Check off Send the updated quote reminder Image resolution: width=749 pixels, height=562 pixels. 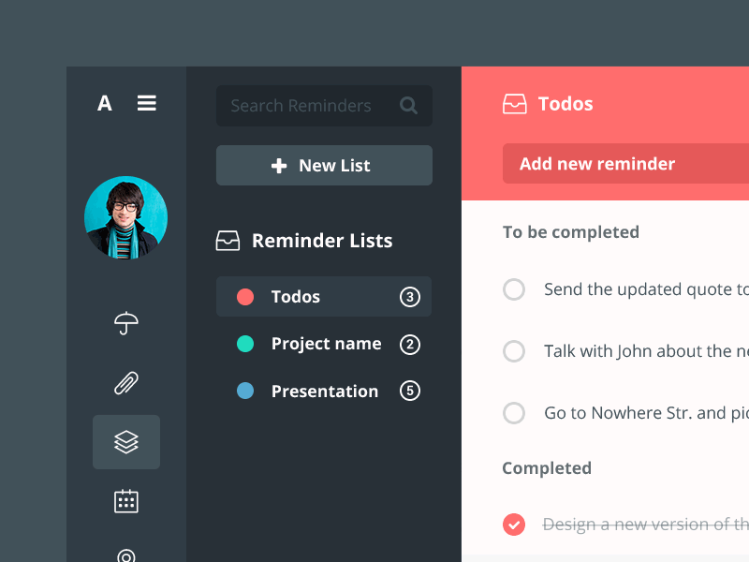pyautogui.click(x=514, y=289)
